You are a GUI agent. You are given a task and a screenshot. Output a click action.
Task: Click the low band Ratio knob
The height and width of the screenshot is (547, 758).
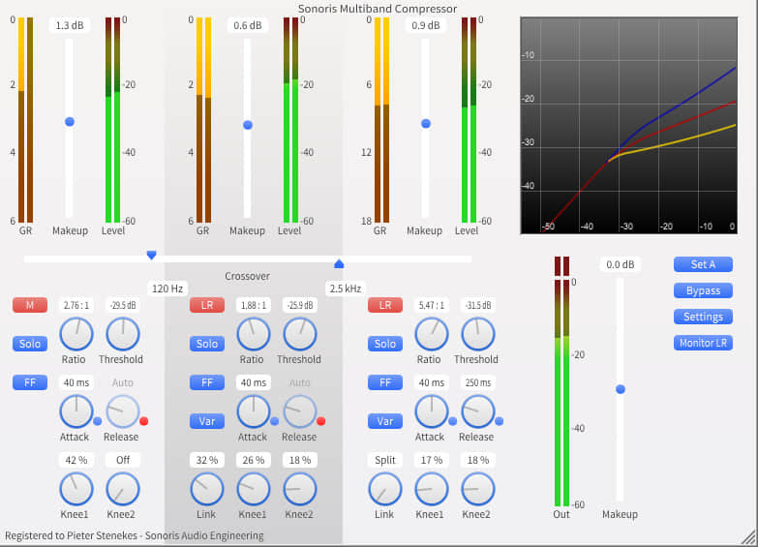tap(75, 335)
